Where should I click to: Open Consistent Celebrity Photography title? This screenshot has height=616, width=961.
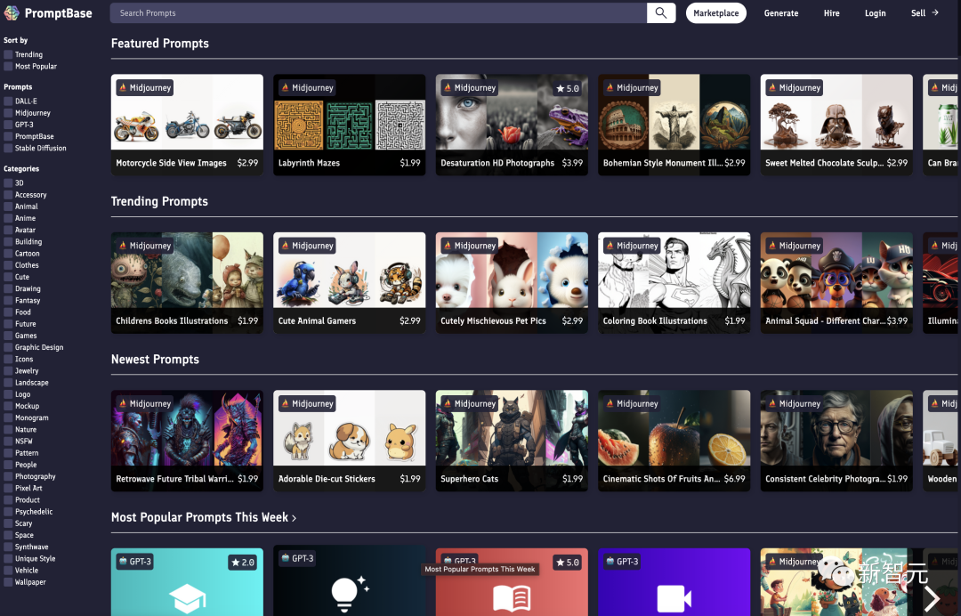[826, 479]
